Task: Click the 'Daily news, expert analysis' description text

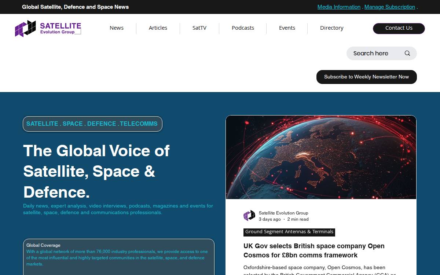Action: point(118,209)
